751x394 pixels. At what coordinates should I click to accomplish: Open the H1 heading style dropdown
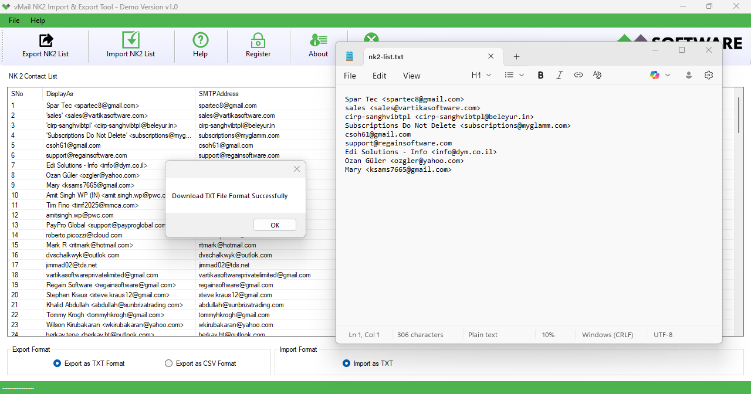480,75
